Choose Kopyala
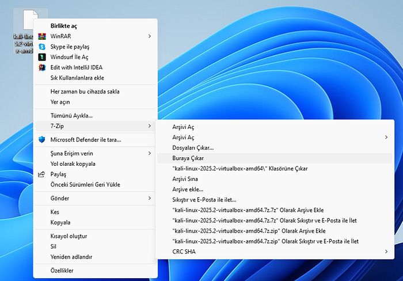 [x=96, y=222]
